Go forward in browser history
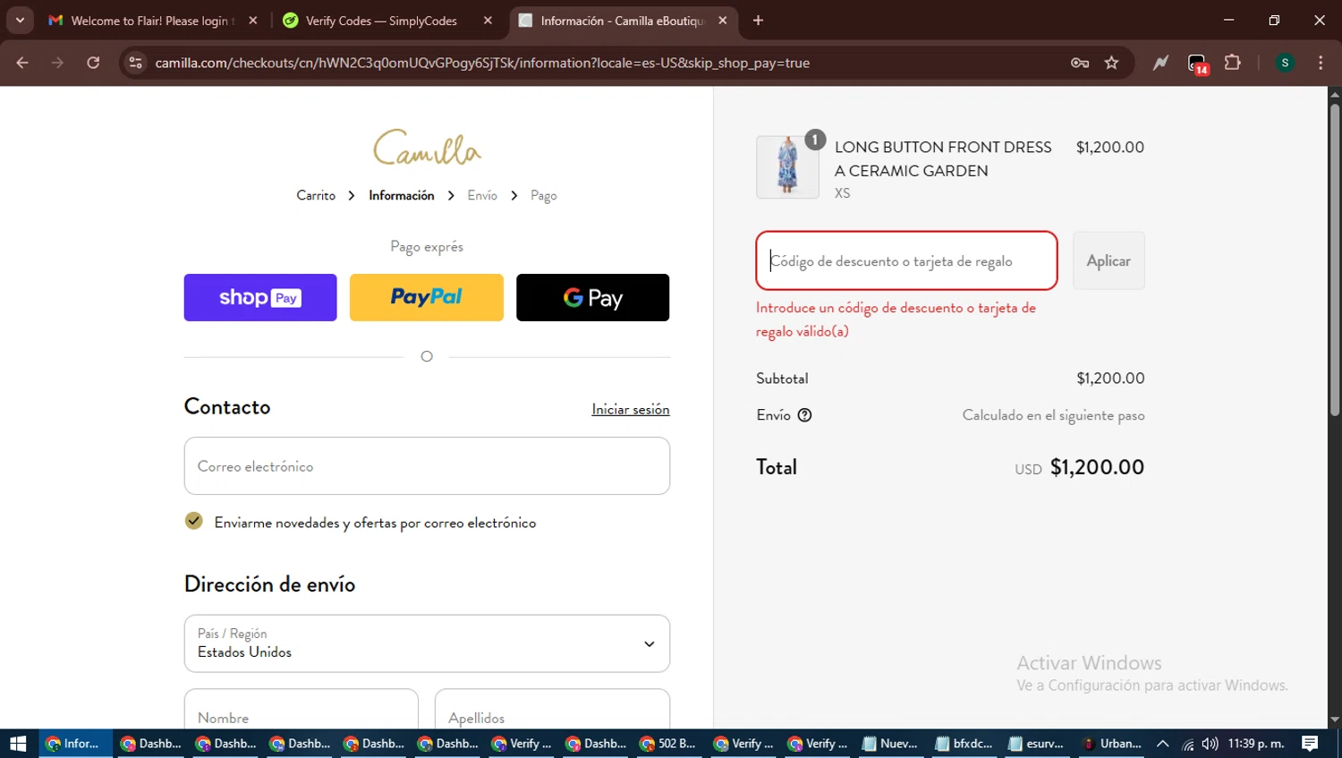Viewport: 1342px width, 758px height. coord(57,63)
